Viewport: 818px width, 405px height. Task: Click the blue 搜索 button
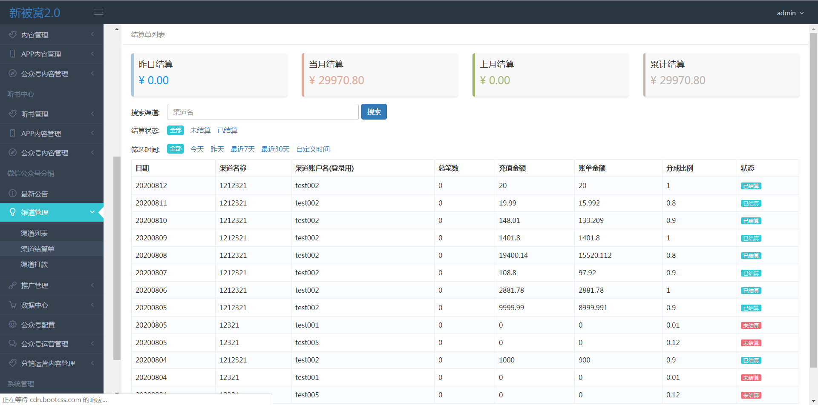click(374, 112)
